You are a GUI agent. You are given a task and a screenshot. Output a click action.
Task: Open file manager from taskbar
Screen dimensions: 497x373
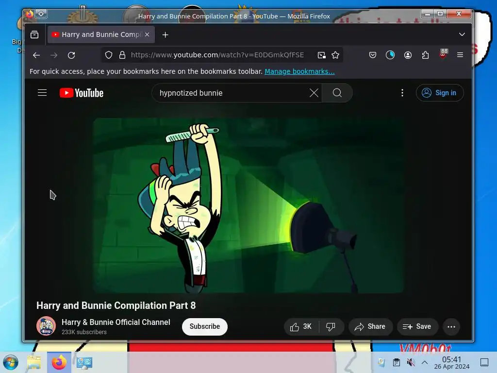pyautogui.click(x=34, y=362)
